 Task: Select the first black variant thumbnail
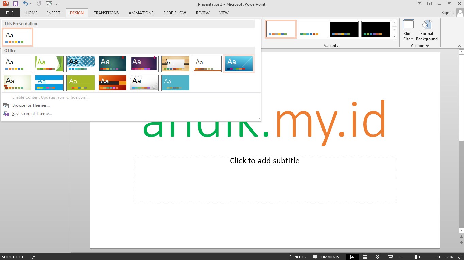pos(344,29)
